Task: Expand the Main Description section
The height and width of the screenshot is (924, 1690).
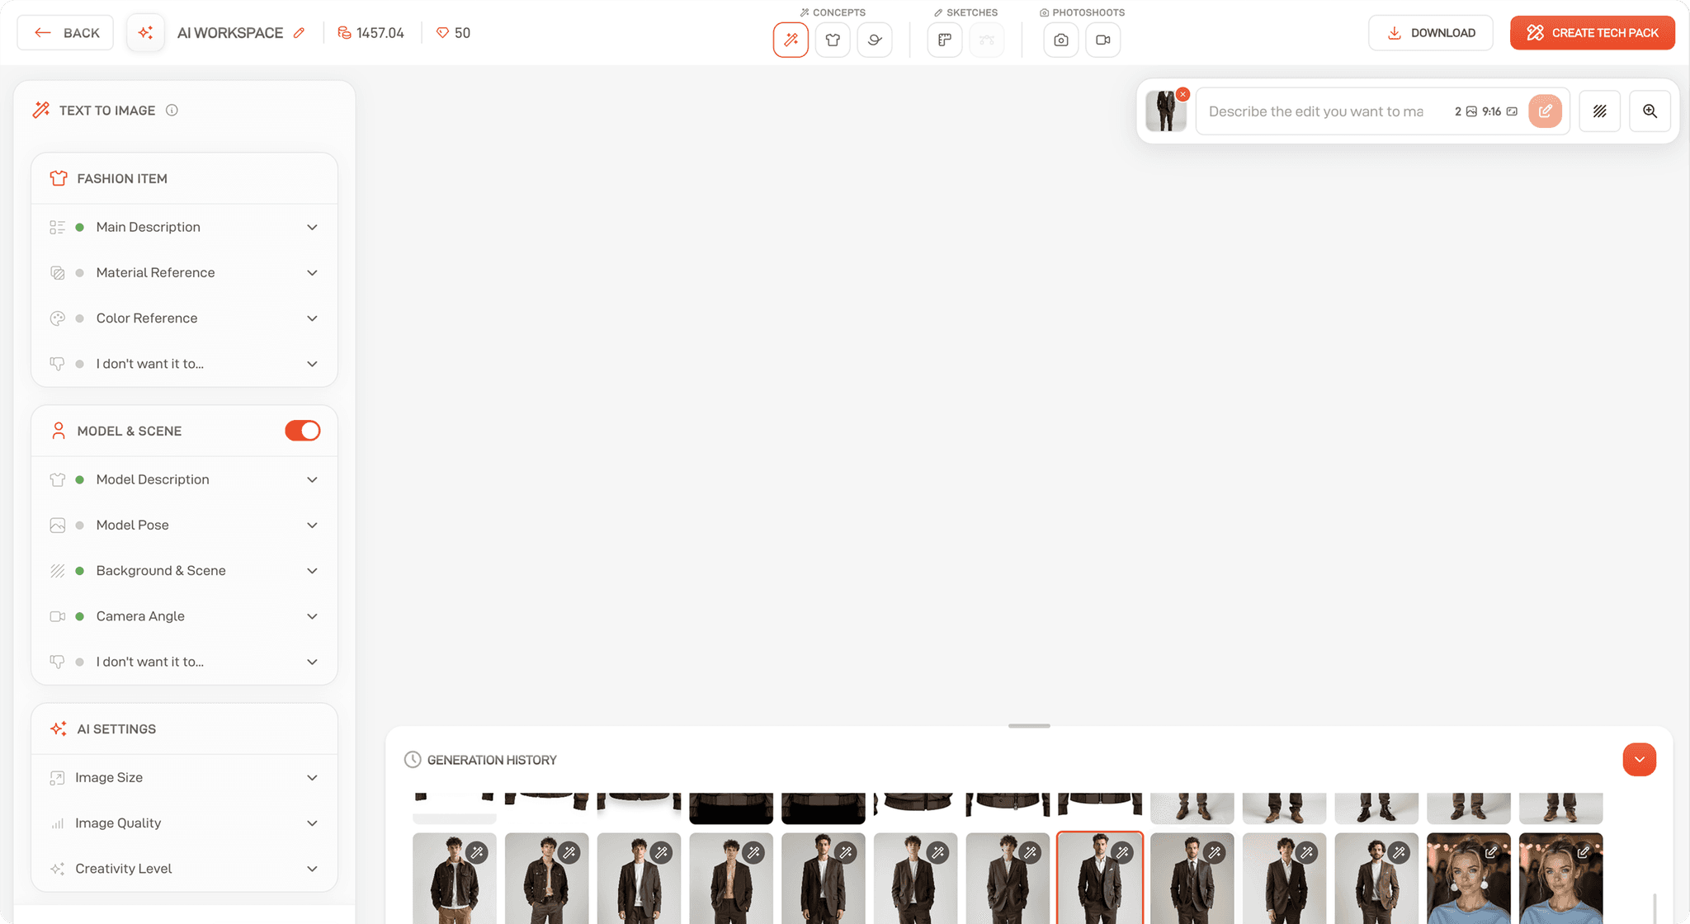Action: point(184,227)
